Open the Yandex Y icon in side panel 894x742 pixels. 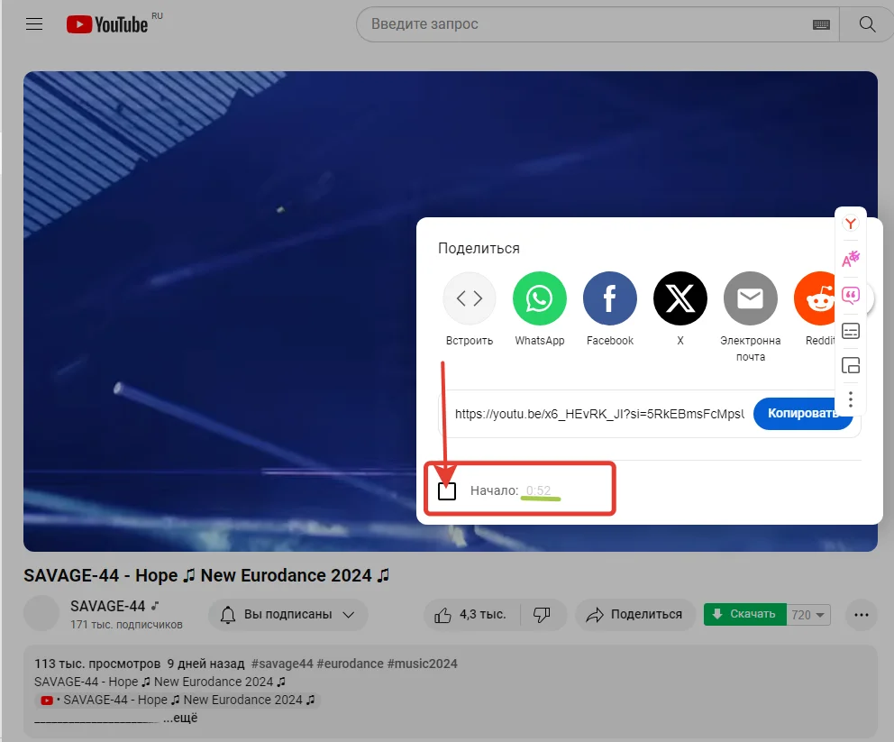coord(850,224)
